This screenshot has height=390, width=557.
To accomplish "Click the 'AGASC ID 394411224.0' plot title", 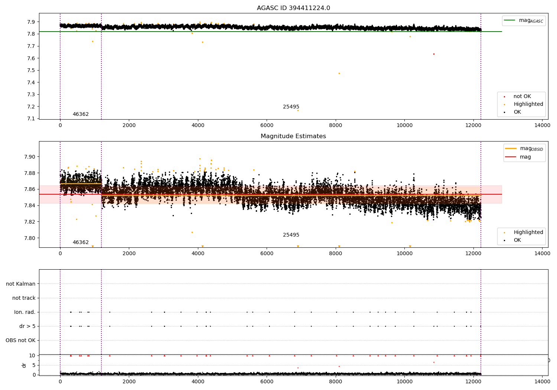I will 293,8.
